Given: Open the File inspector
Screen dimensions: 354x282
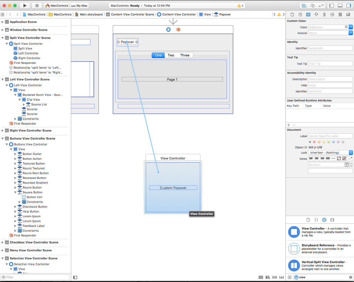Looking at the screenshot, I should 292,14.
